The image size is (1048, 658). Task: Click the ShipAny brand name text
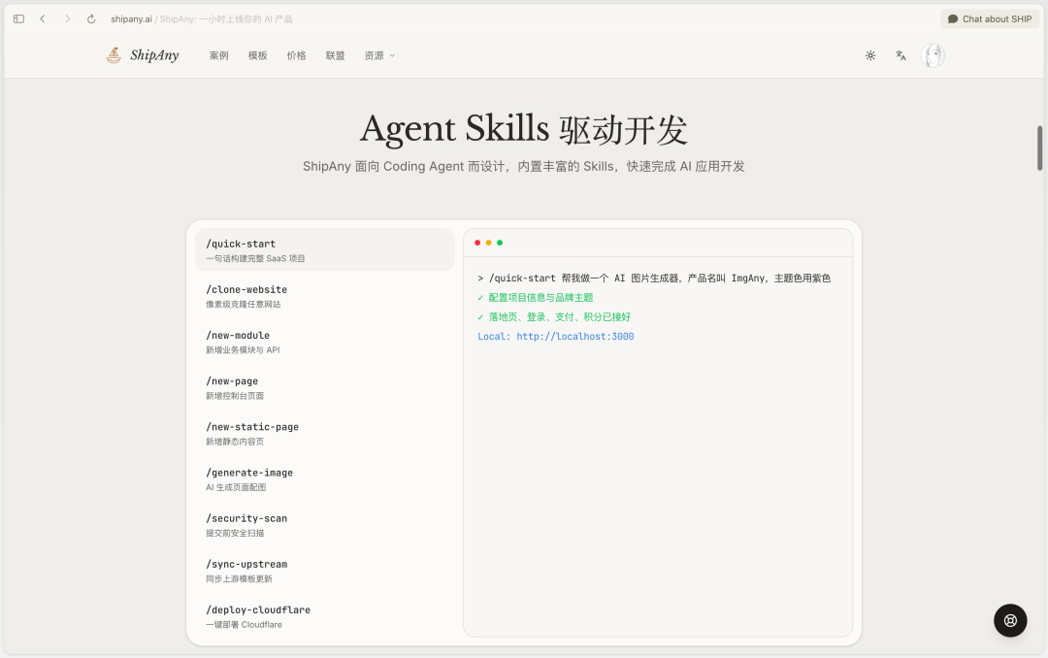[154, 55]
